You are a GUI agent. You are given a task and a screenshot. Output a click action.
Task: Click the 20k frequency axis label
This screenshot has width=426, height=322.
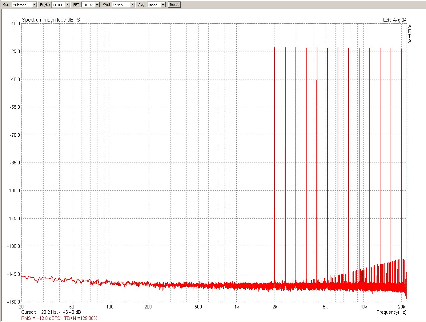coord(402,307)
